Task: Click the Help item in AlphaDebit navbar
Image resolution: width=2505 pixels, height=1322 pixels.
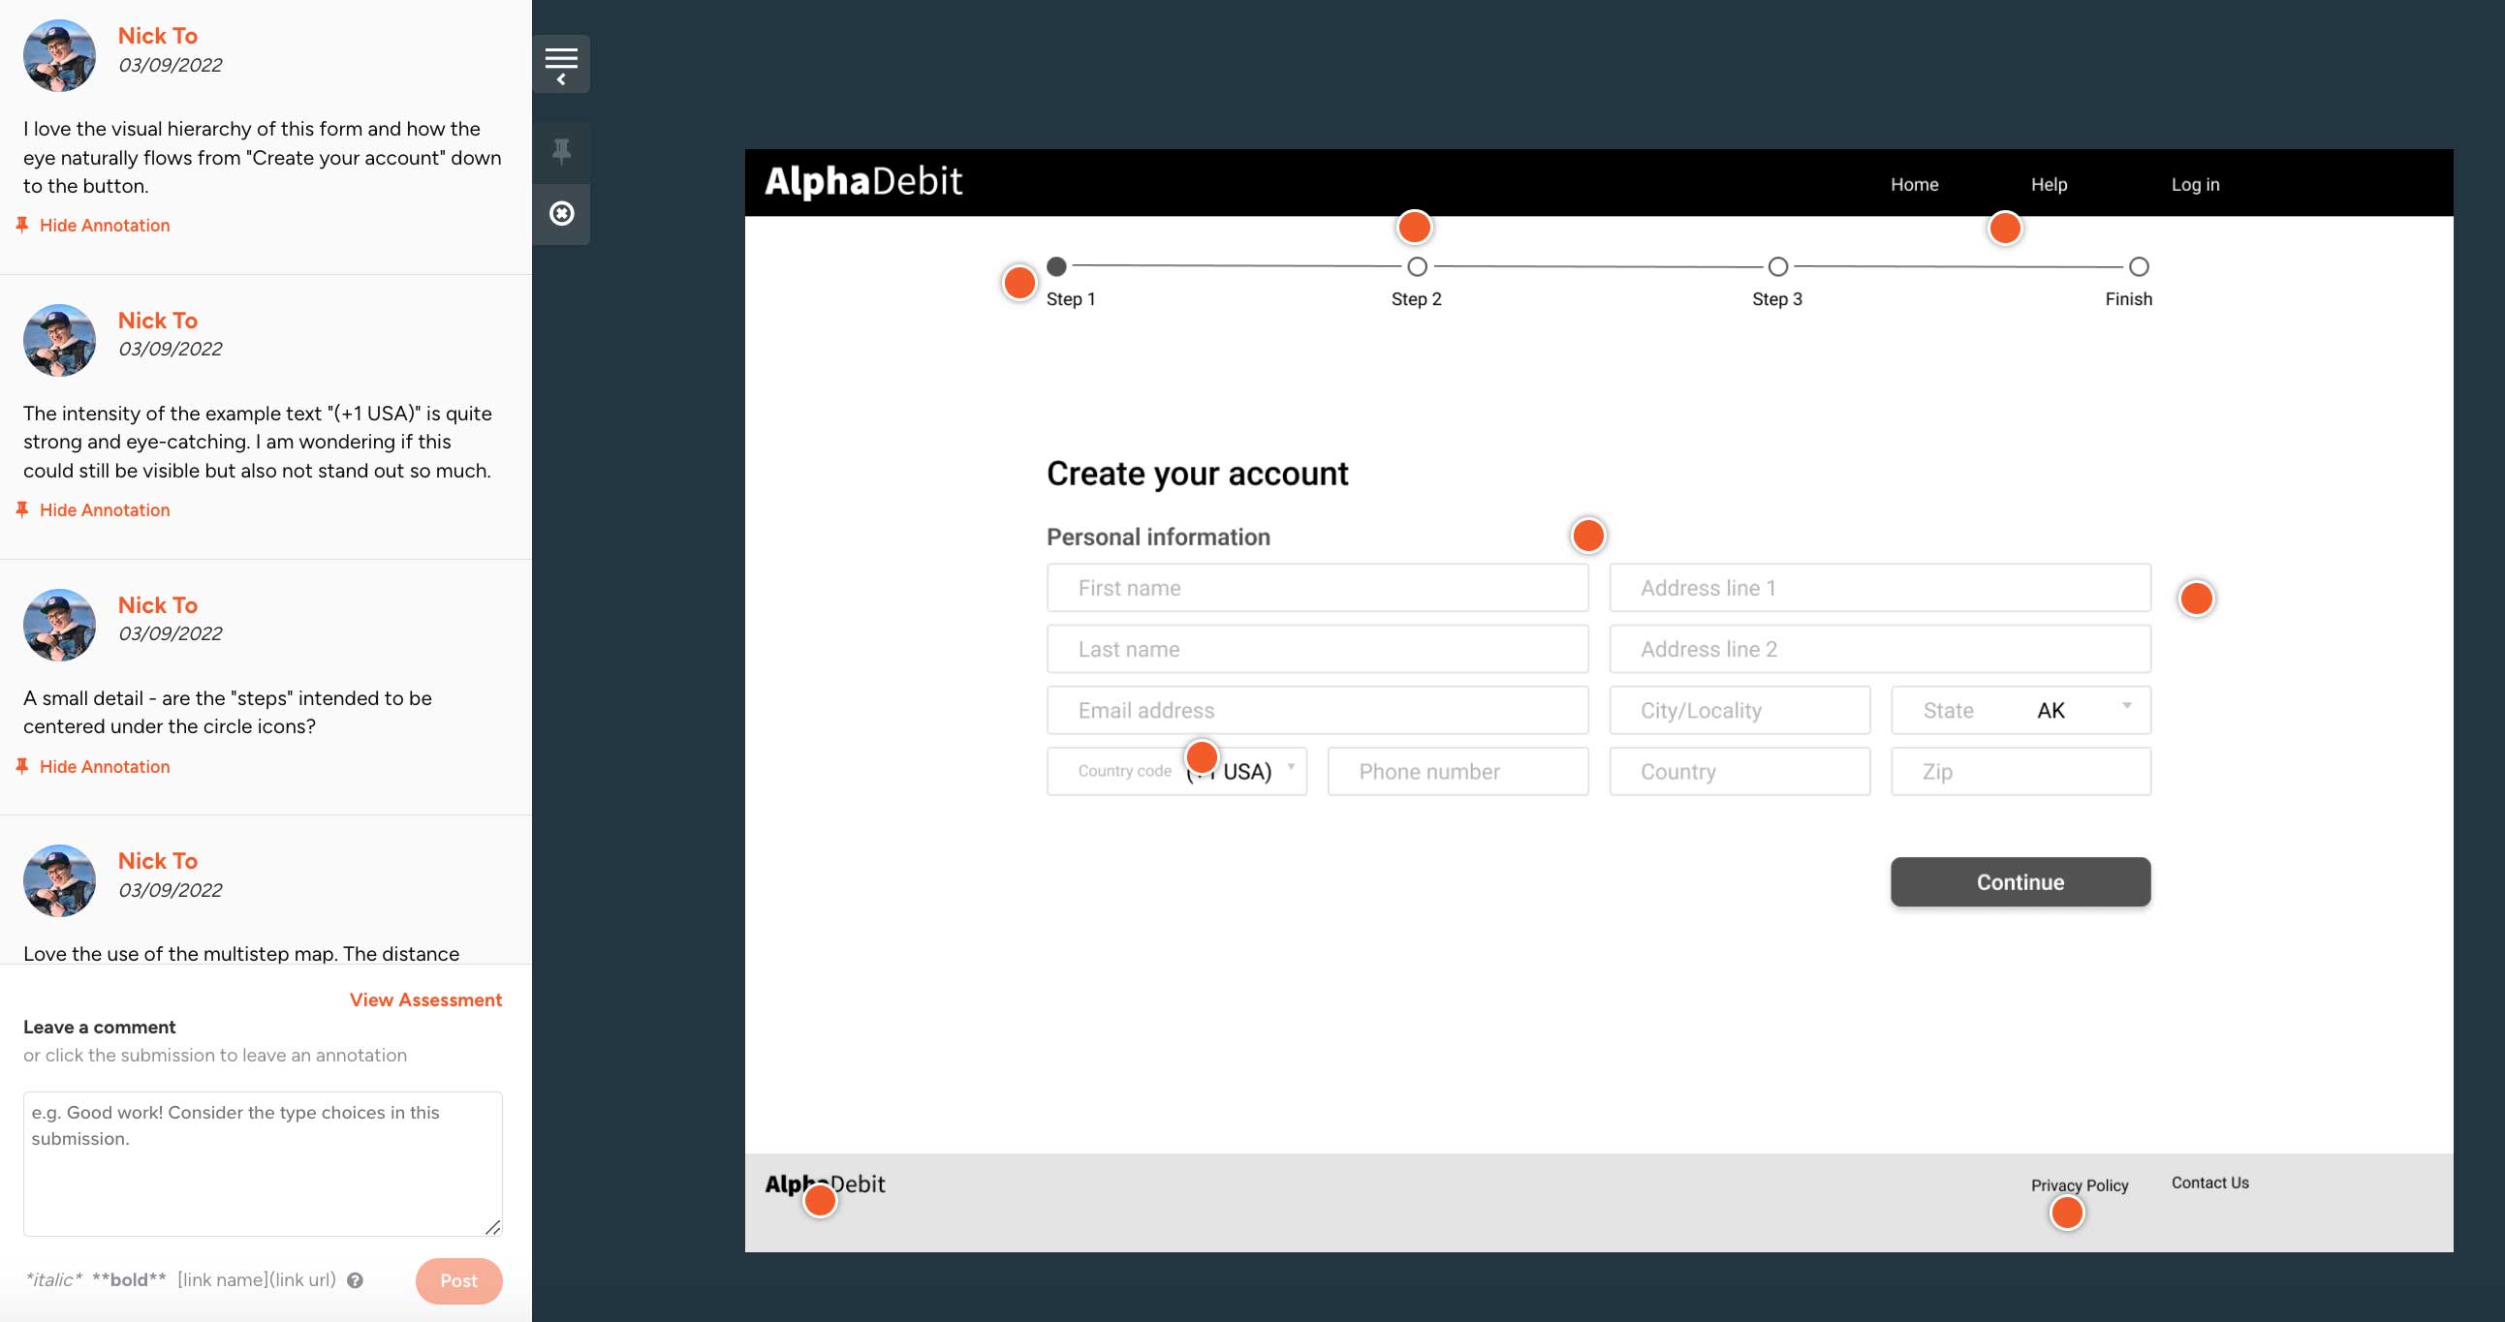Action: pyautogui.click(x=2048, y=185)
